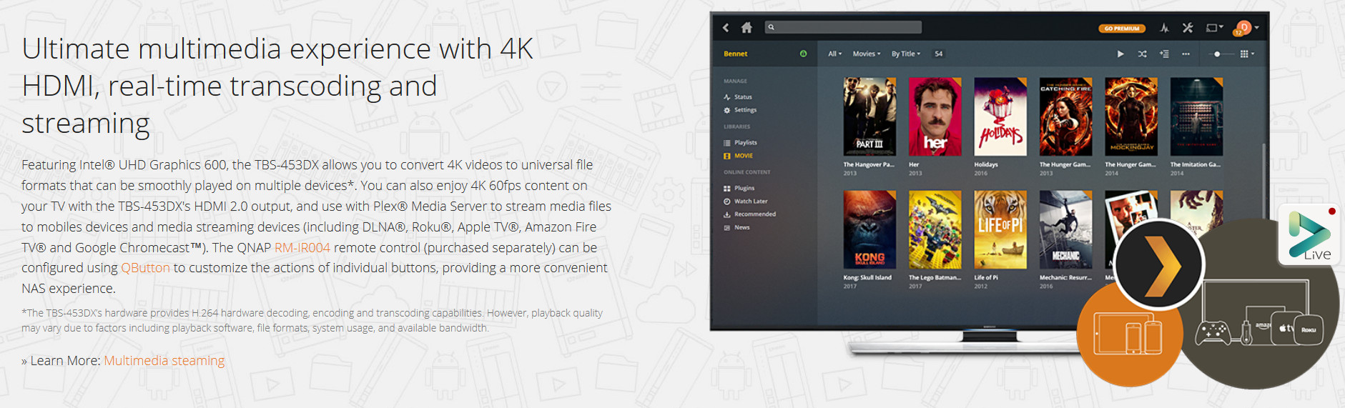
Task: Open Recommended in the sidebar
Action: point(749,214)
